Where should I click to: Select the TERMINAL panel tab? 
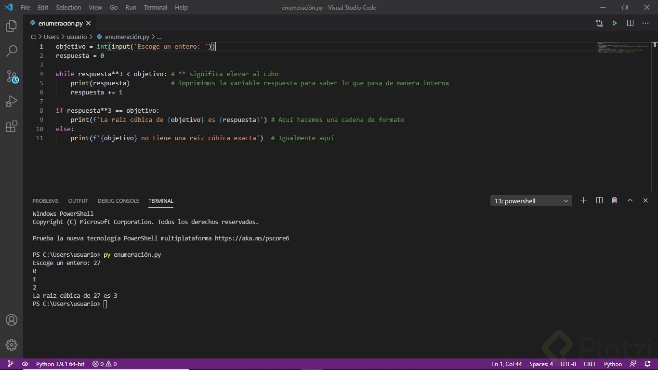click(x=161, y=201)
